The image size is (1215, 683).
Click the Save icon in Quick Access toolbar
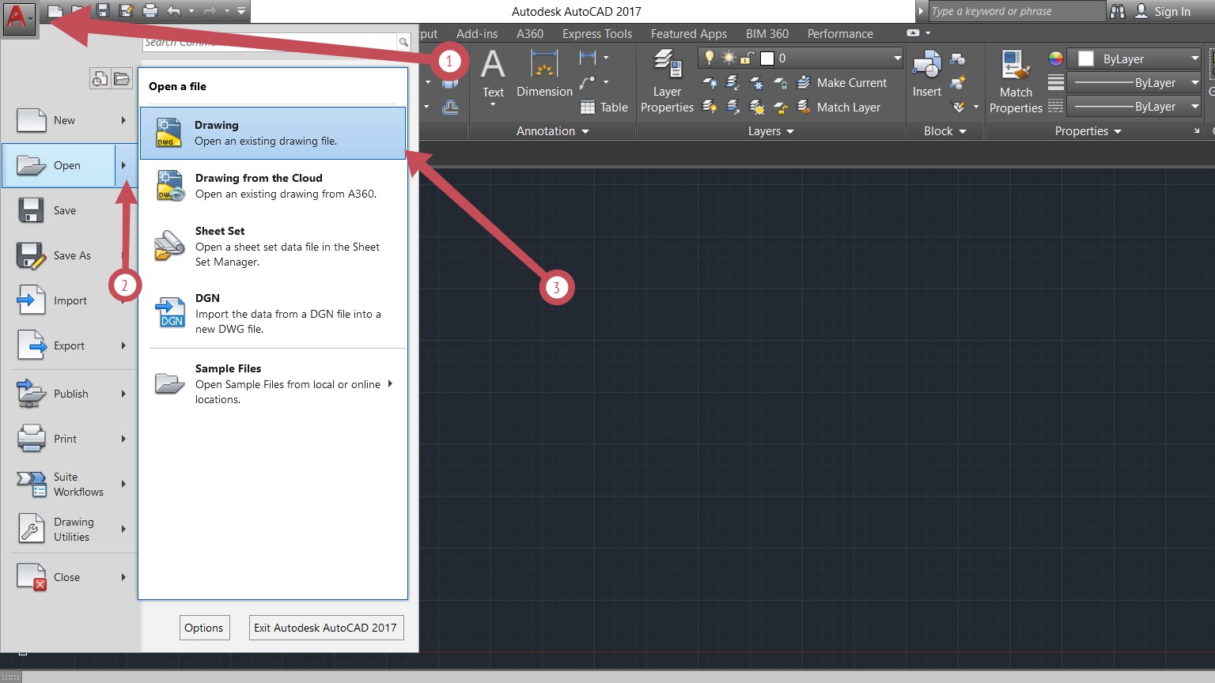102,10
